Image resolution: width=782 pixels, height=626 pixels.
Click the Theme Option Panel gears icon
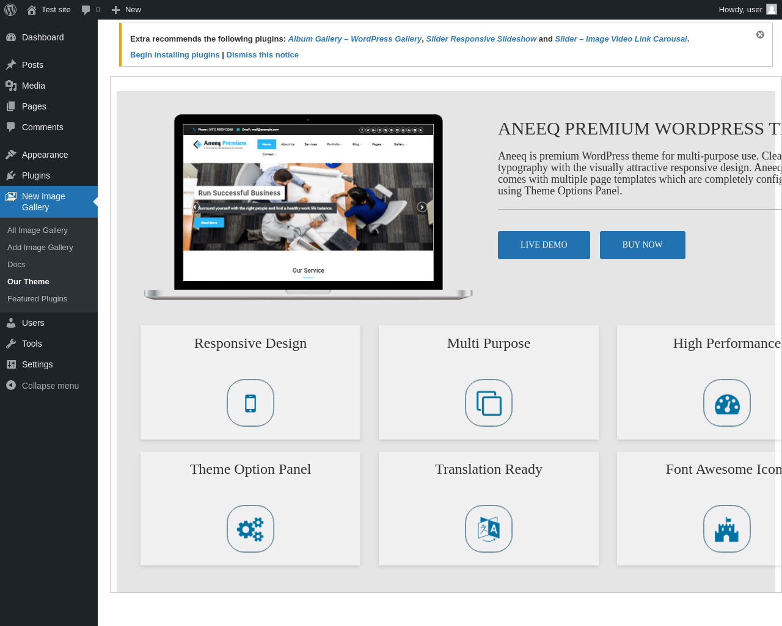pyautogui.click(x=250, y=529)
